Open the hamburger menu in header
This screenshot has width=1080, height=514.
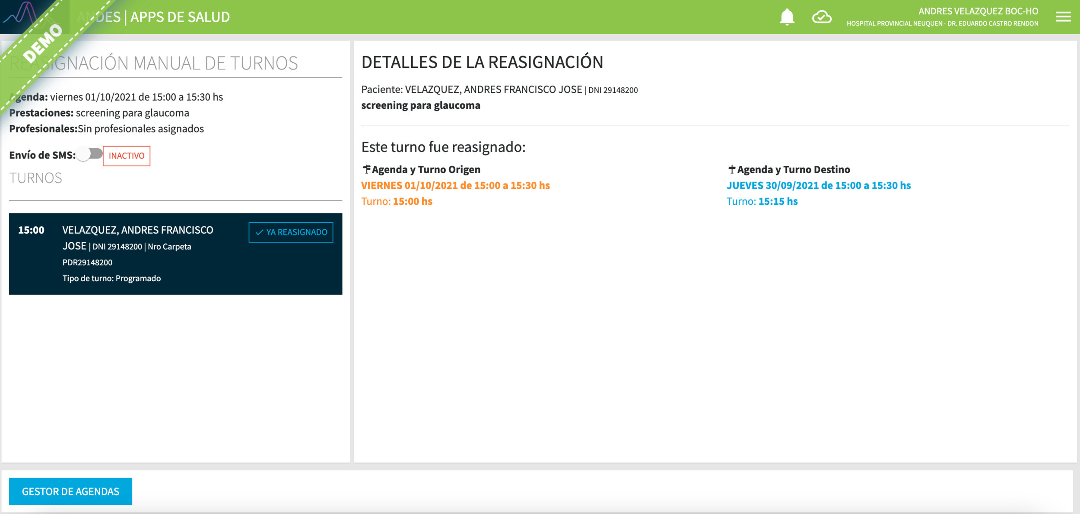[1063, 17]
